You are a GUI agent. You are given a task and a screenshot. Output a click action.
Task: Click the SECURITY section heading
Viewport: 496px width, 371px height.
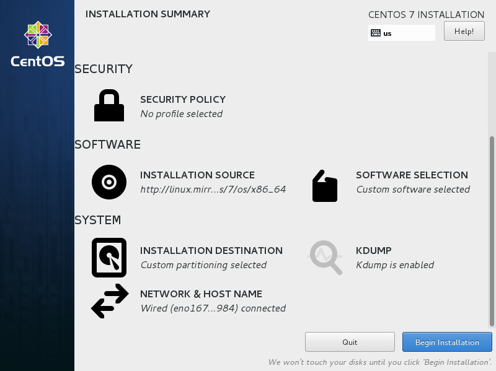point(104,69)
